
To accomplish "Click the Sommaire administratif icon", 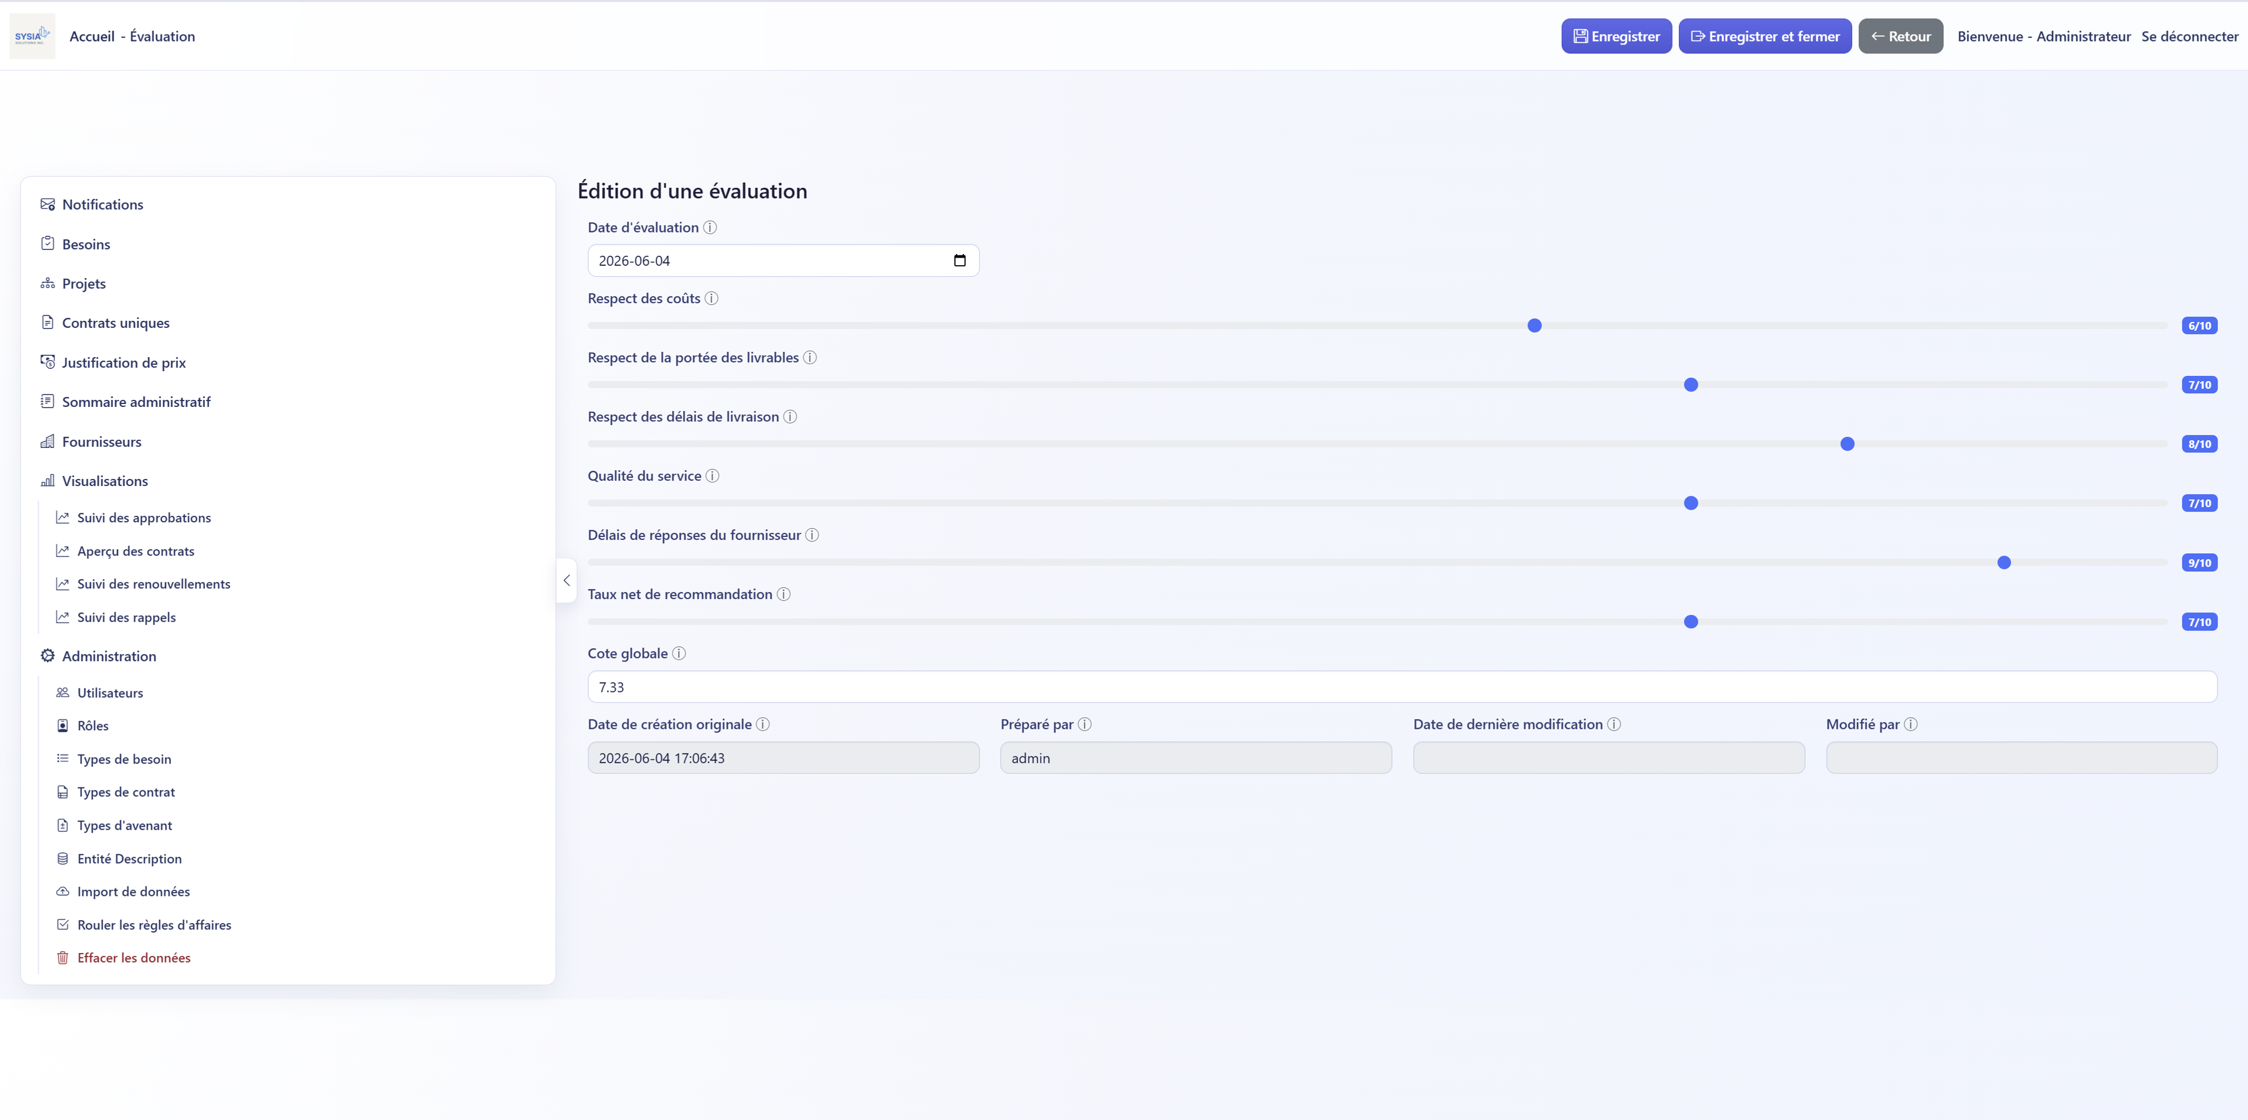I will (48, 402).
